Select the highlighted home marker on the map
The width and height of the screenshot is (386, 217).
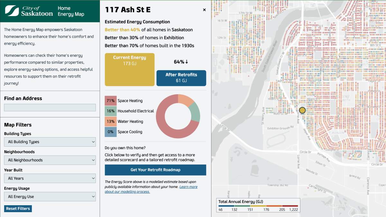pos(302,110)
